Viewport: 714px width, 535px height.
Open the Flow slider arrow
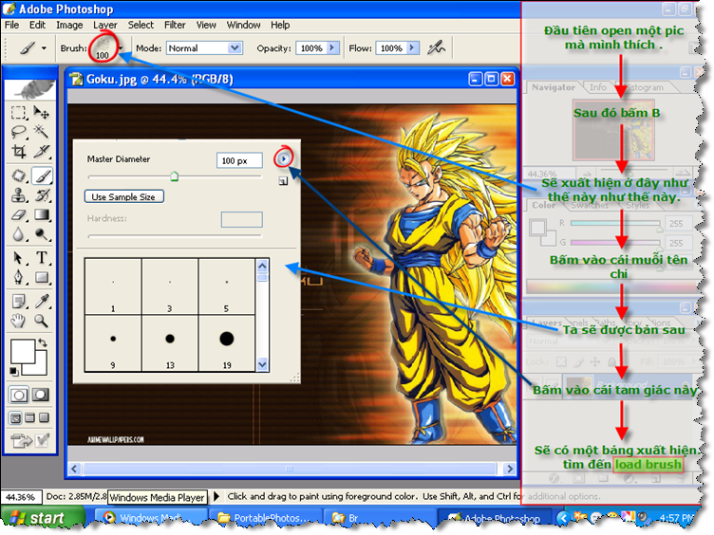(413, 47)
